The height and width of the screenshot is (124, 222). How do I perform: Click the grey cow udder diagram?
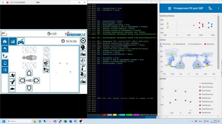point(29,58)
